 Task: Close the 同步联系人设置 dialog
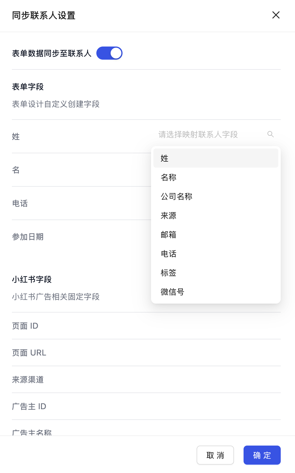276,15
